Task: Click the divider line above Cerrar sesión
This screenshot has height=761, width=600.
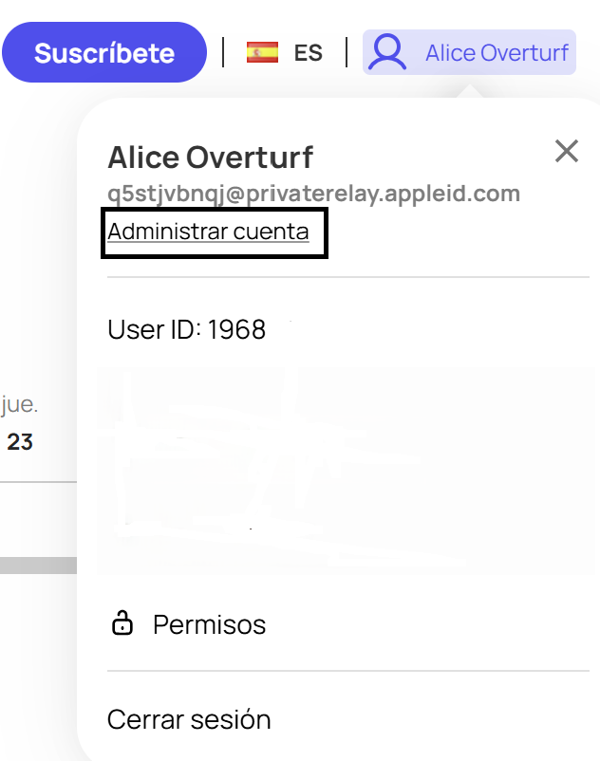Action: [348, 671]
